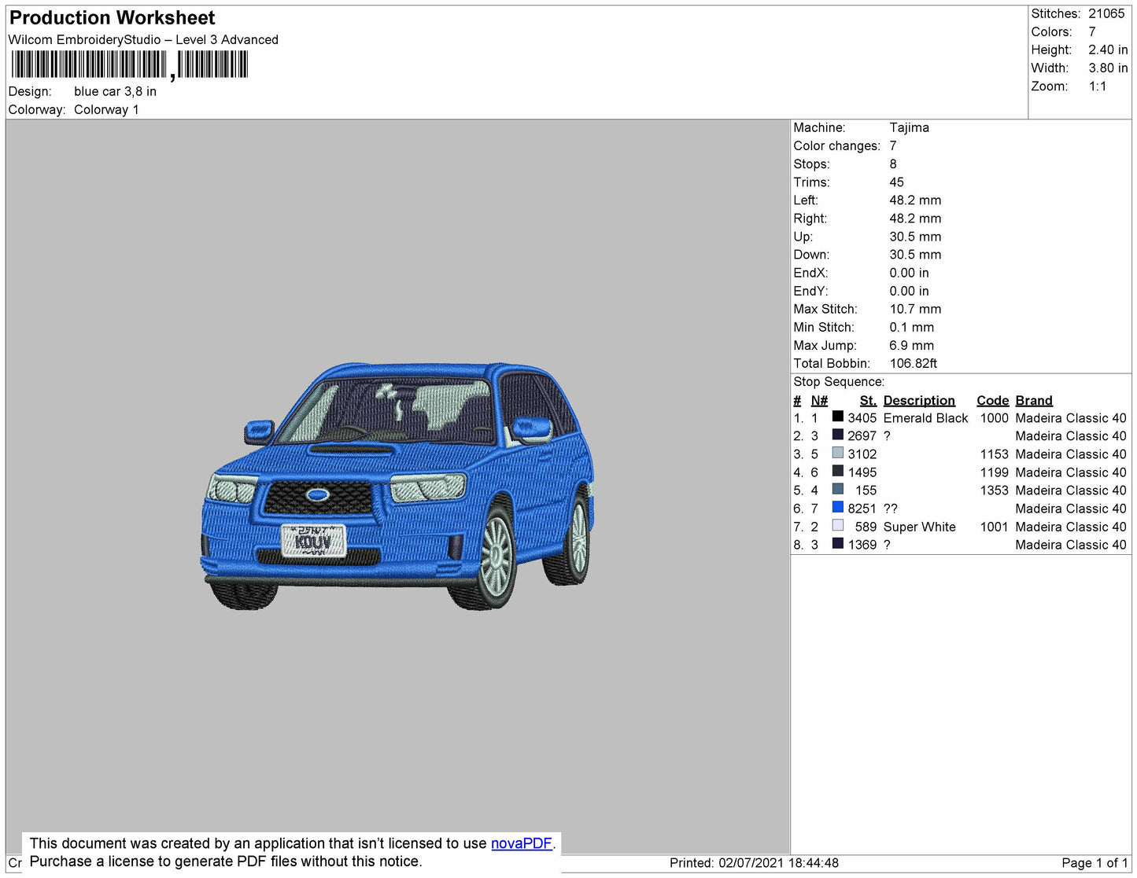Click the 'Brand' column header
Viewport: 1137px width, 878px height.
click(1033, 400)
